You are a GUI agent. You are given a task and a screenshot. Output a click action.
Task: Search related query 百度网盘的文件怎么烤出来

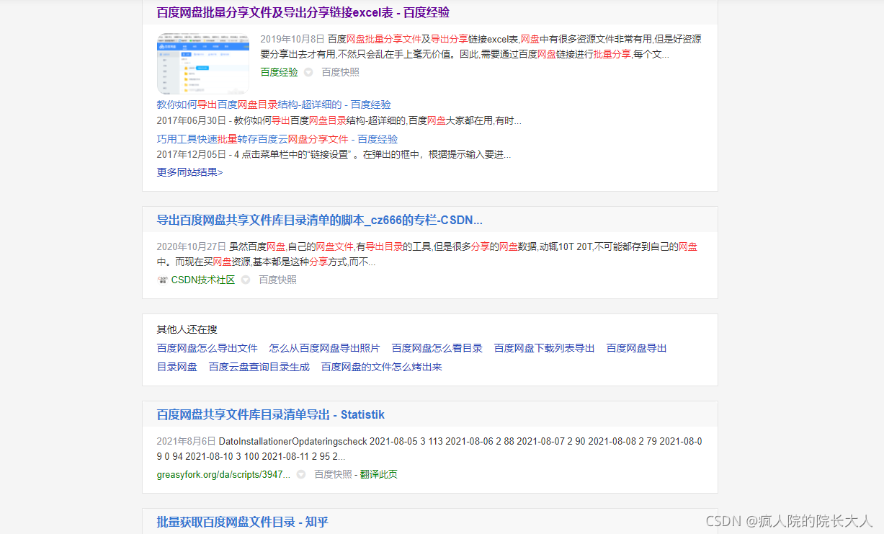click(x=382, y=367)
